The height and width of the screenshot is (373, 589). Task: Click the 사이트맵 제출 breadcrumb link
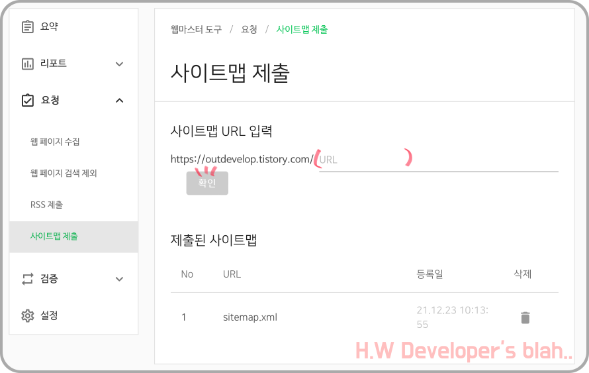[x=302, y=29]
